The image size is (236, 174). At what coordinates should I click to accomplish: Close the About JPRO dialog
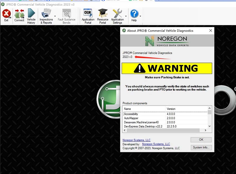211,31
